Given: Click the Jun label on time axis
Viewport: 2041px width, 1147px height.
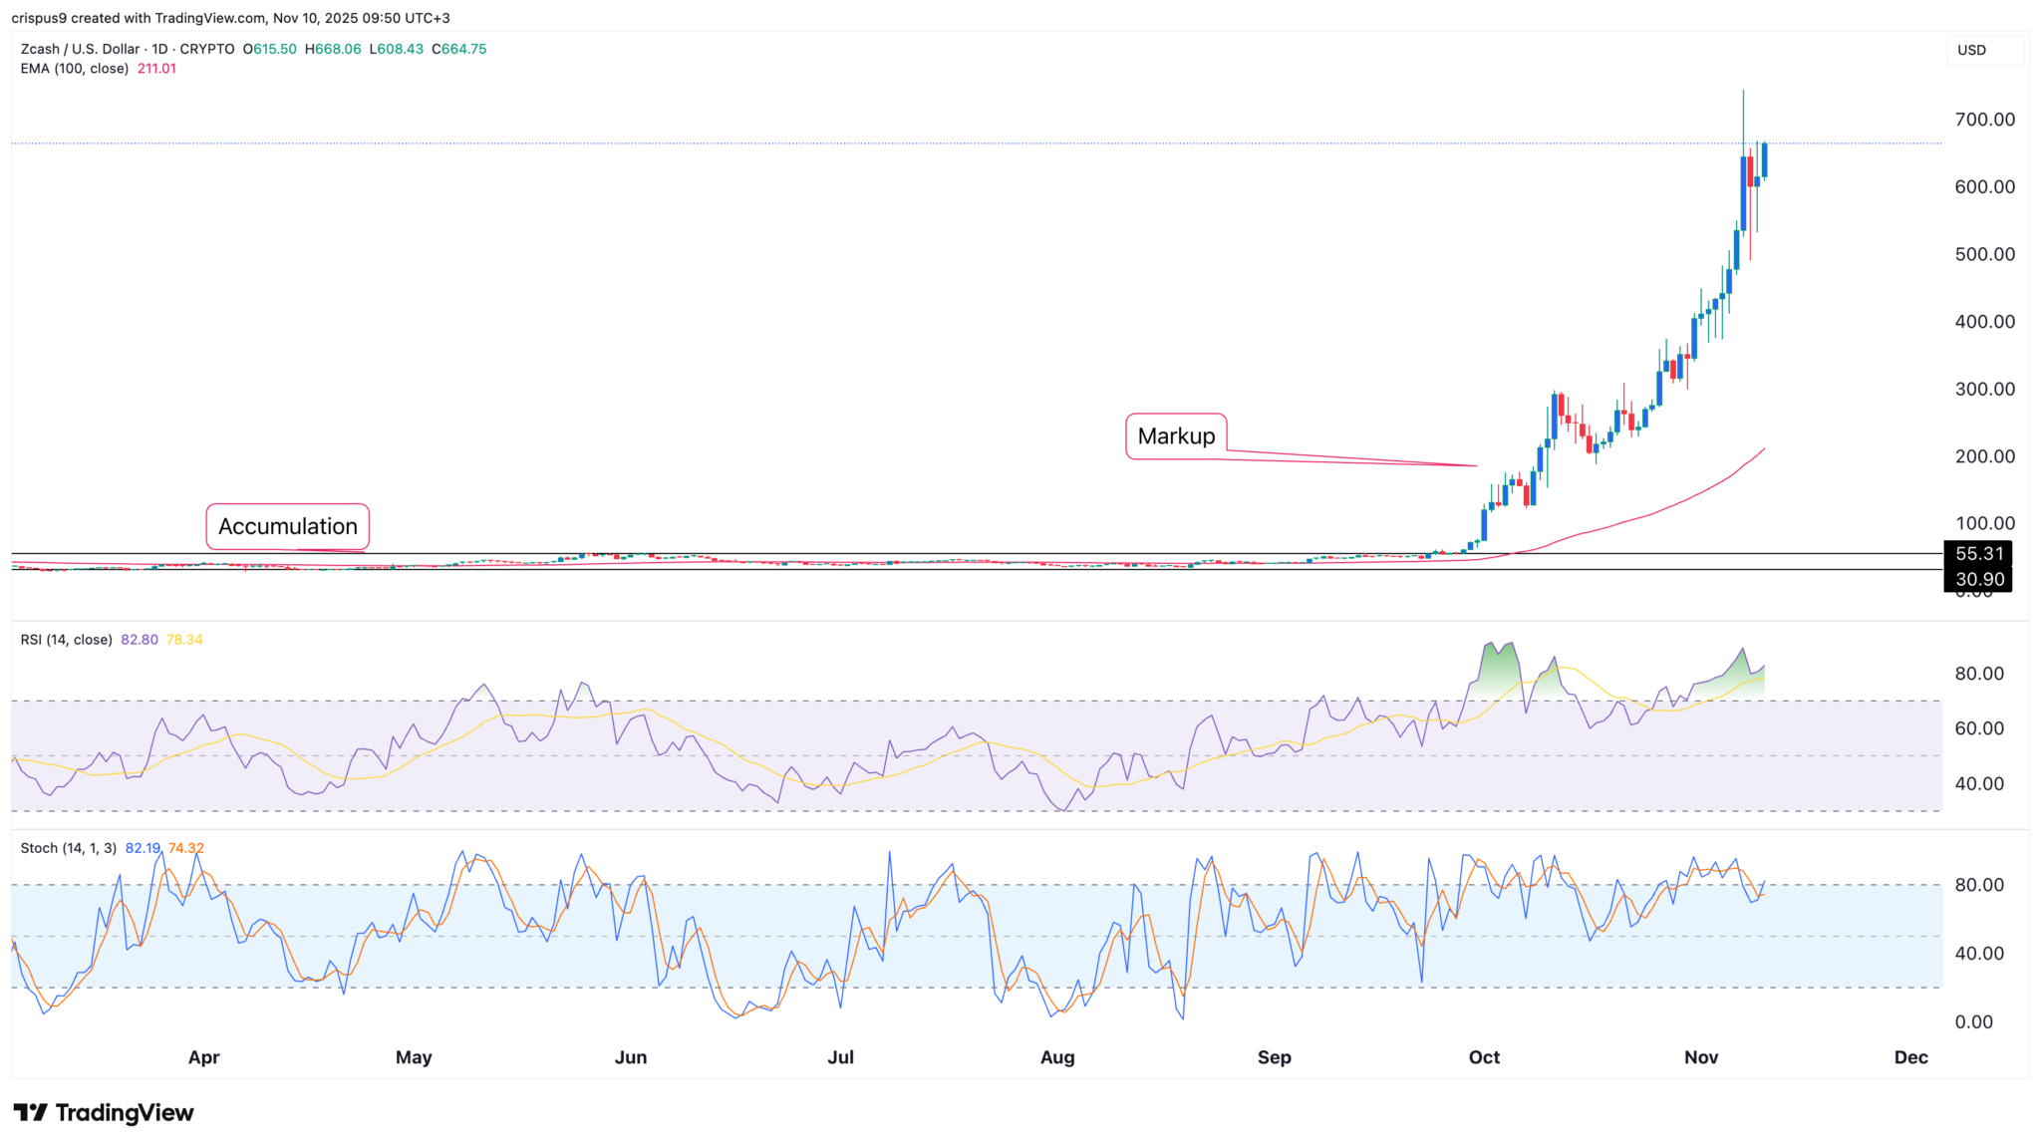Looking at the screenshot, I should coord(630,1057).
